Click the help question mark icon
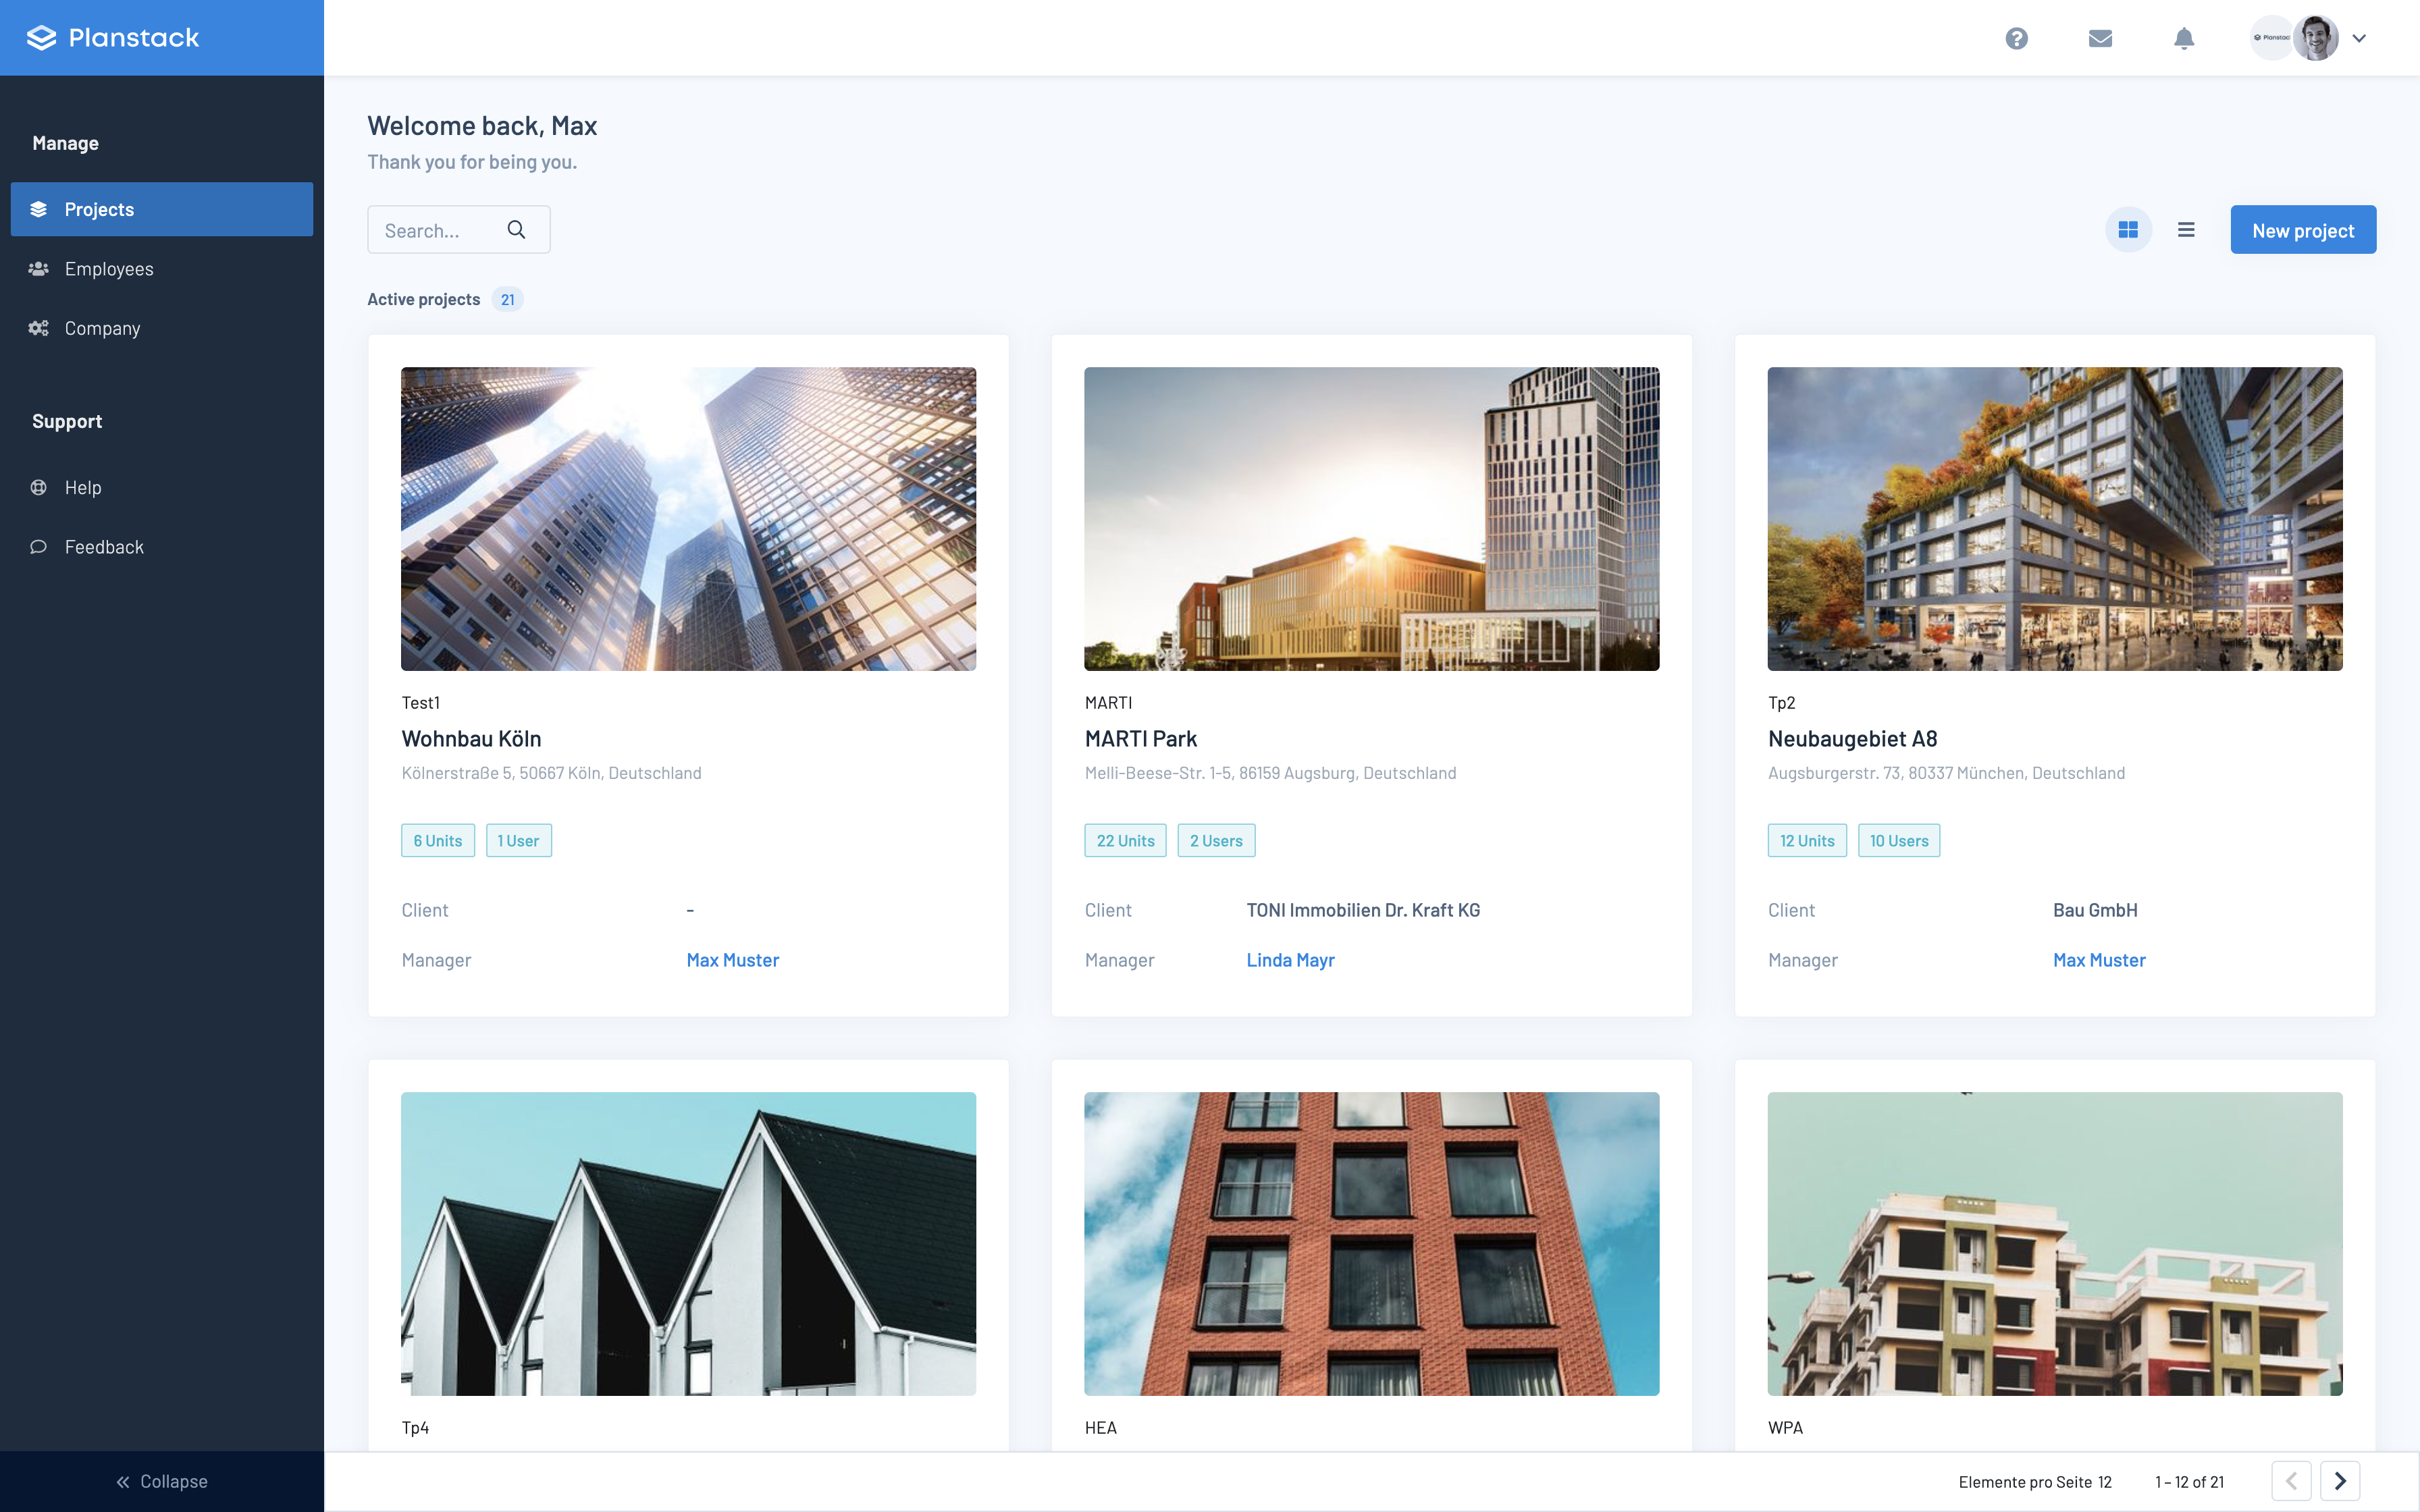The image size is (2420, 1512). coord(2016,38)
